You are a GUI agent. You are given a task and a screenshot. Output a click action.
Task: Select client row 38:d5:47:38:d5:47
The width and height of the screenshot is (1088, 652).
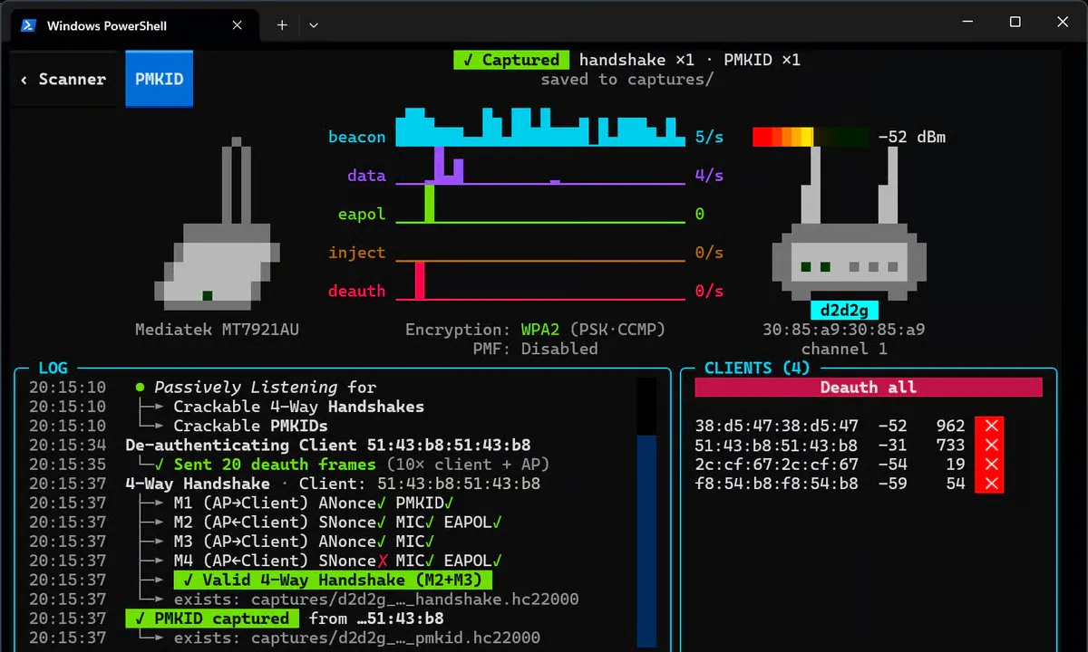[x=850, y=426]
